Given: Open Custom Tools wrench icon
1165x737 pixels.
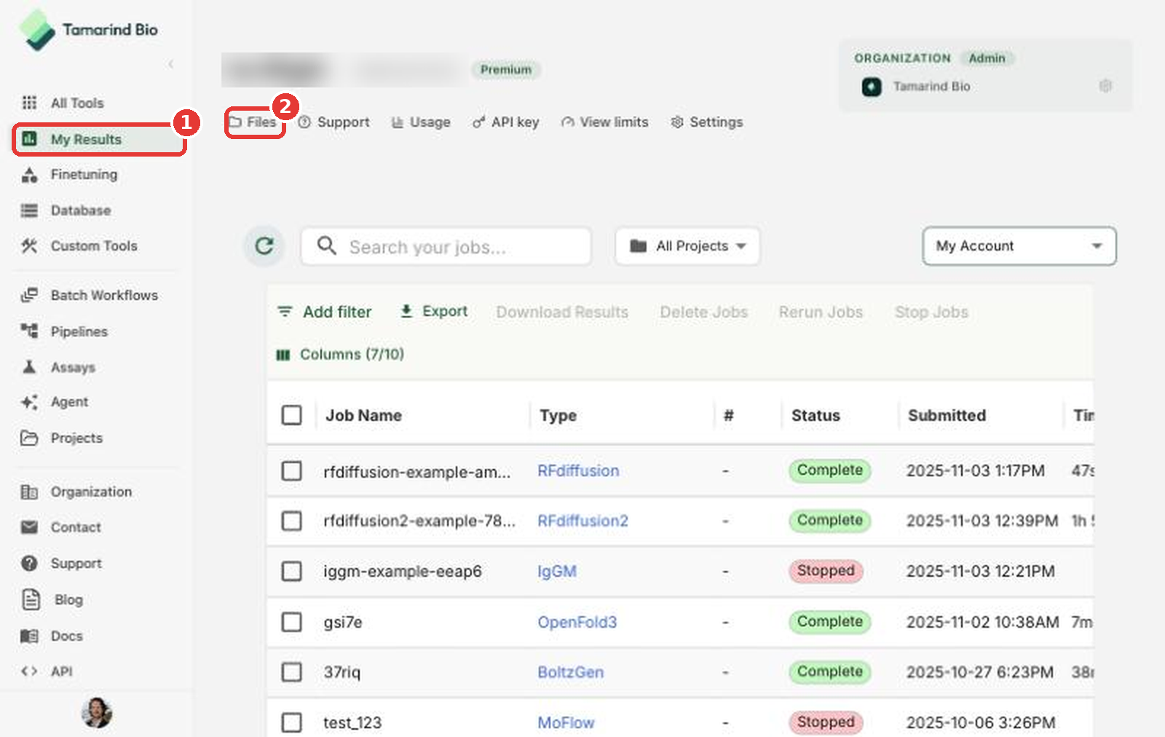Looking at the screenshot, I should 29,246.
